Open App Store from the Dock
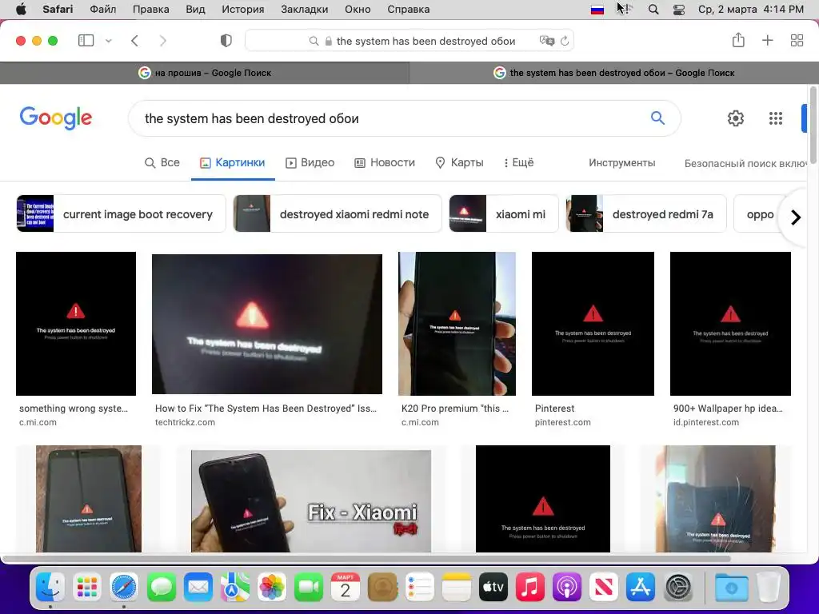Image resolution: width=819 pixels, height=614 pixels. coord(641,588)
